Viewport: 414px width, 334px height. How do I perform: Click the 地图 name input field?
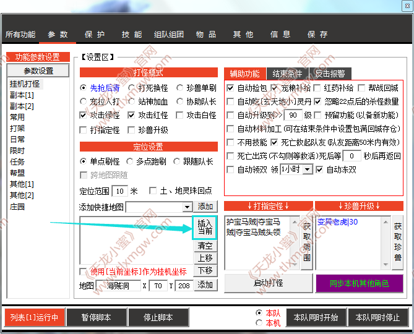[x=118, y=286]
